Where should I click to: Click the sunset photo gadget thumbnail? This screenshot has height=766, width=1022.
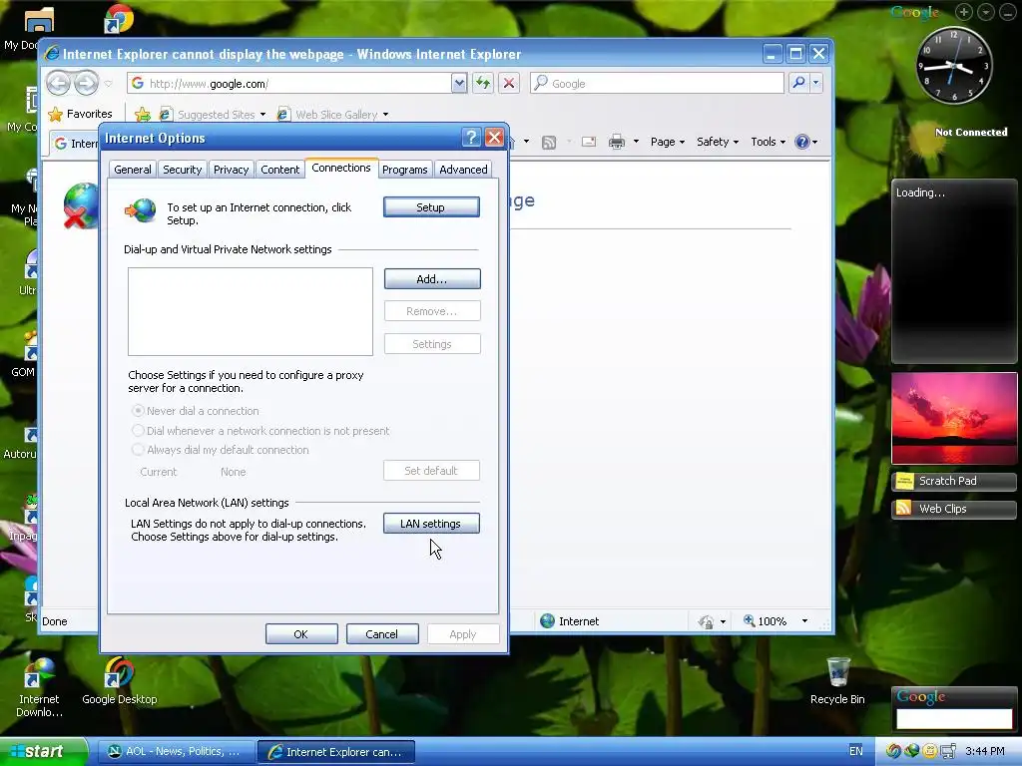click(x=954, y=418)
